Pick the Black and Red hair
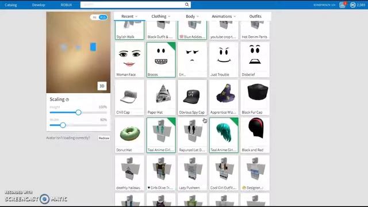The height and width of the screenshot is (207, 368). (255, 136)
